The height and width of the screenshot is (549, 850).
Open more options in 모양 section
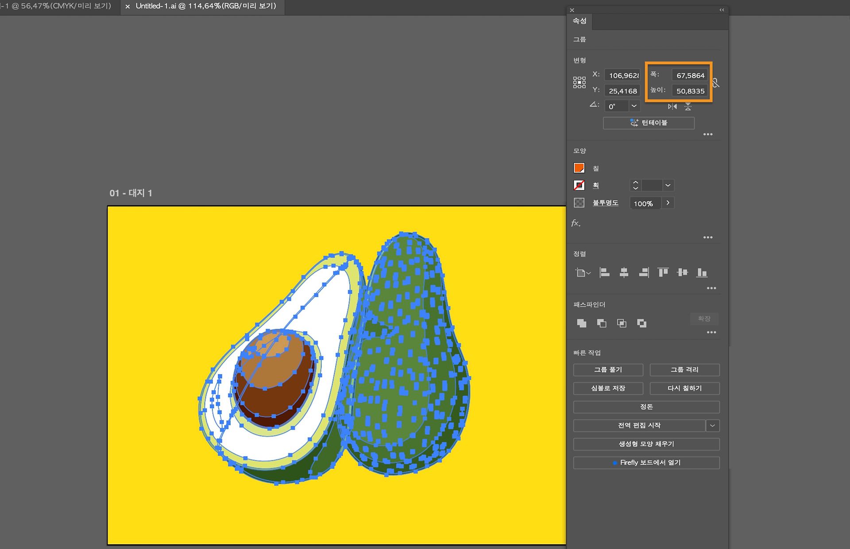708,237
